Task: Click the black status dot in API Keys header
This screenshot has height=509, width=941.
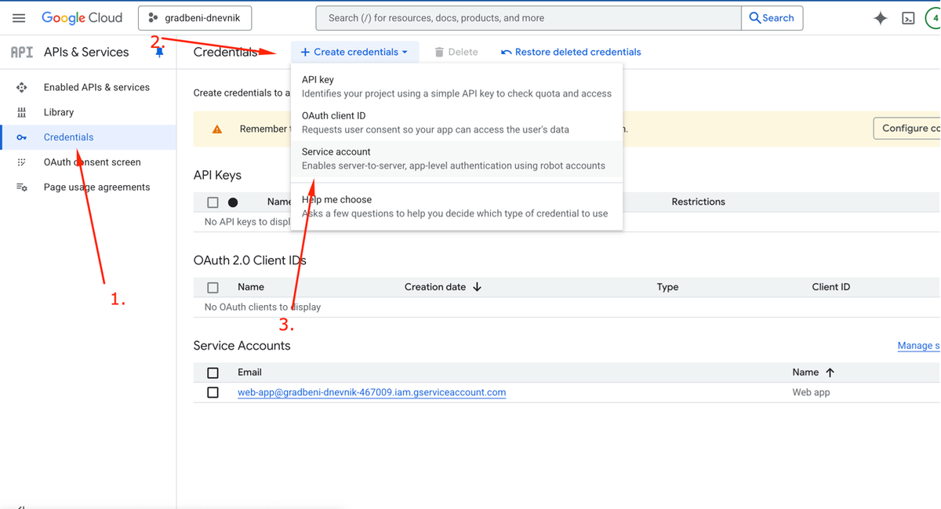Action: 233,202
